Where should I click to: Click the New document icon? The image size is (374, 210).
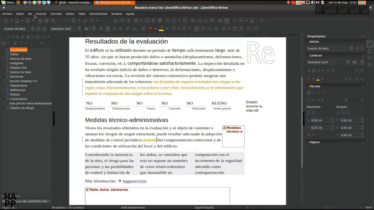6,21
